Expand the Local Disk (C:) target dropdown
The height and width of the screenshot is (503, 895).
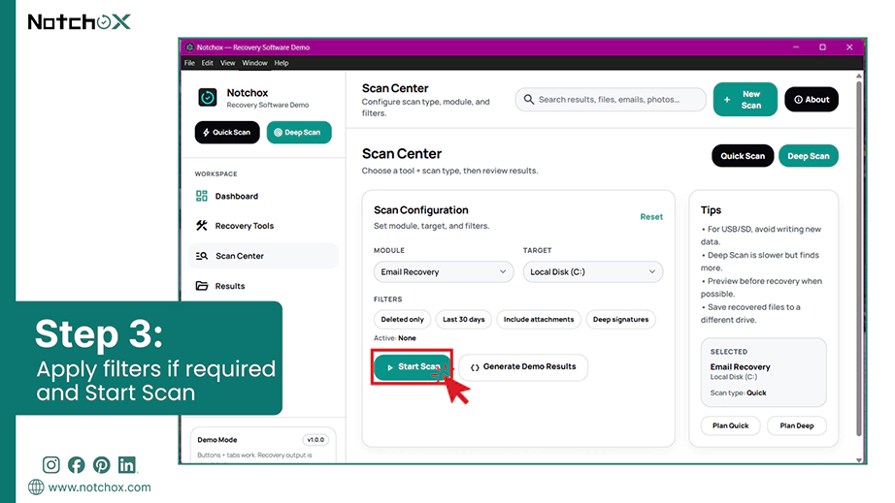click(x=592, y=271)
